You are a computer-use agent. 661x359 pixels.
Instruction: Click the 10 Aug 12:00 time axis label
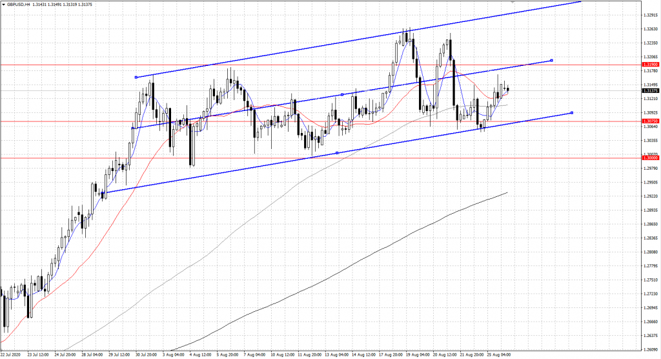pyautogui.click(x=283, y=354)
